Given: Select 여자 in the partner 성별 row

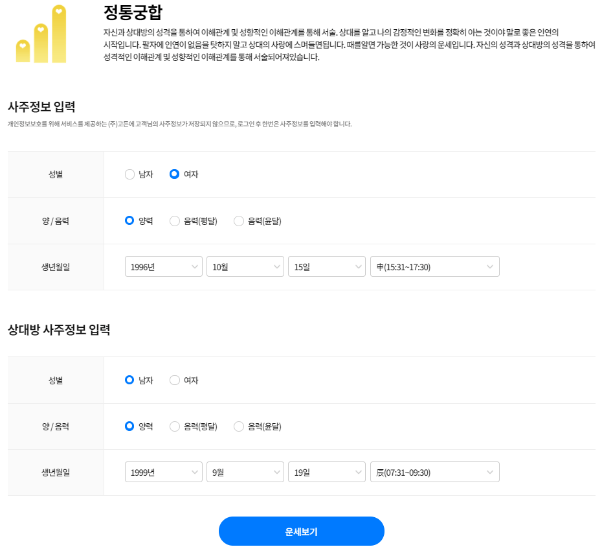Looking at the screenshot, I should 174,380.
